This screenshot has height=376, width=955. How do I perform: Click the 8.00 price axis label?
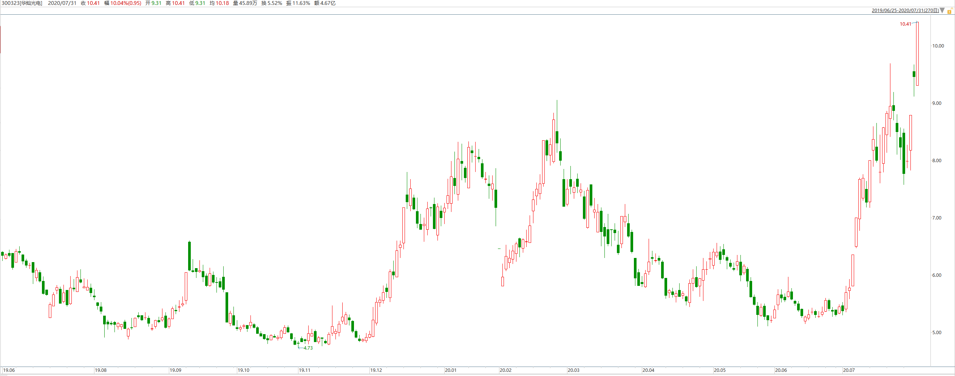[x=937, y=161]
